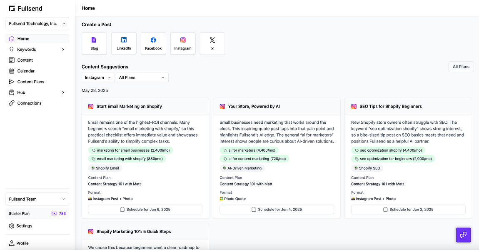Click the Content document icon
This screenshot has width=479, height=250.
[12, 60]
